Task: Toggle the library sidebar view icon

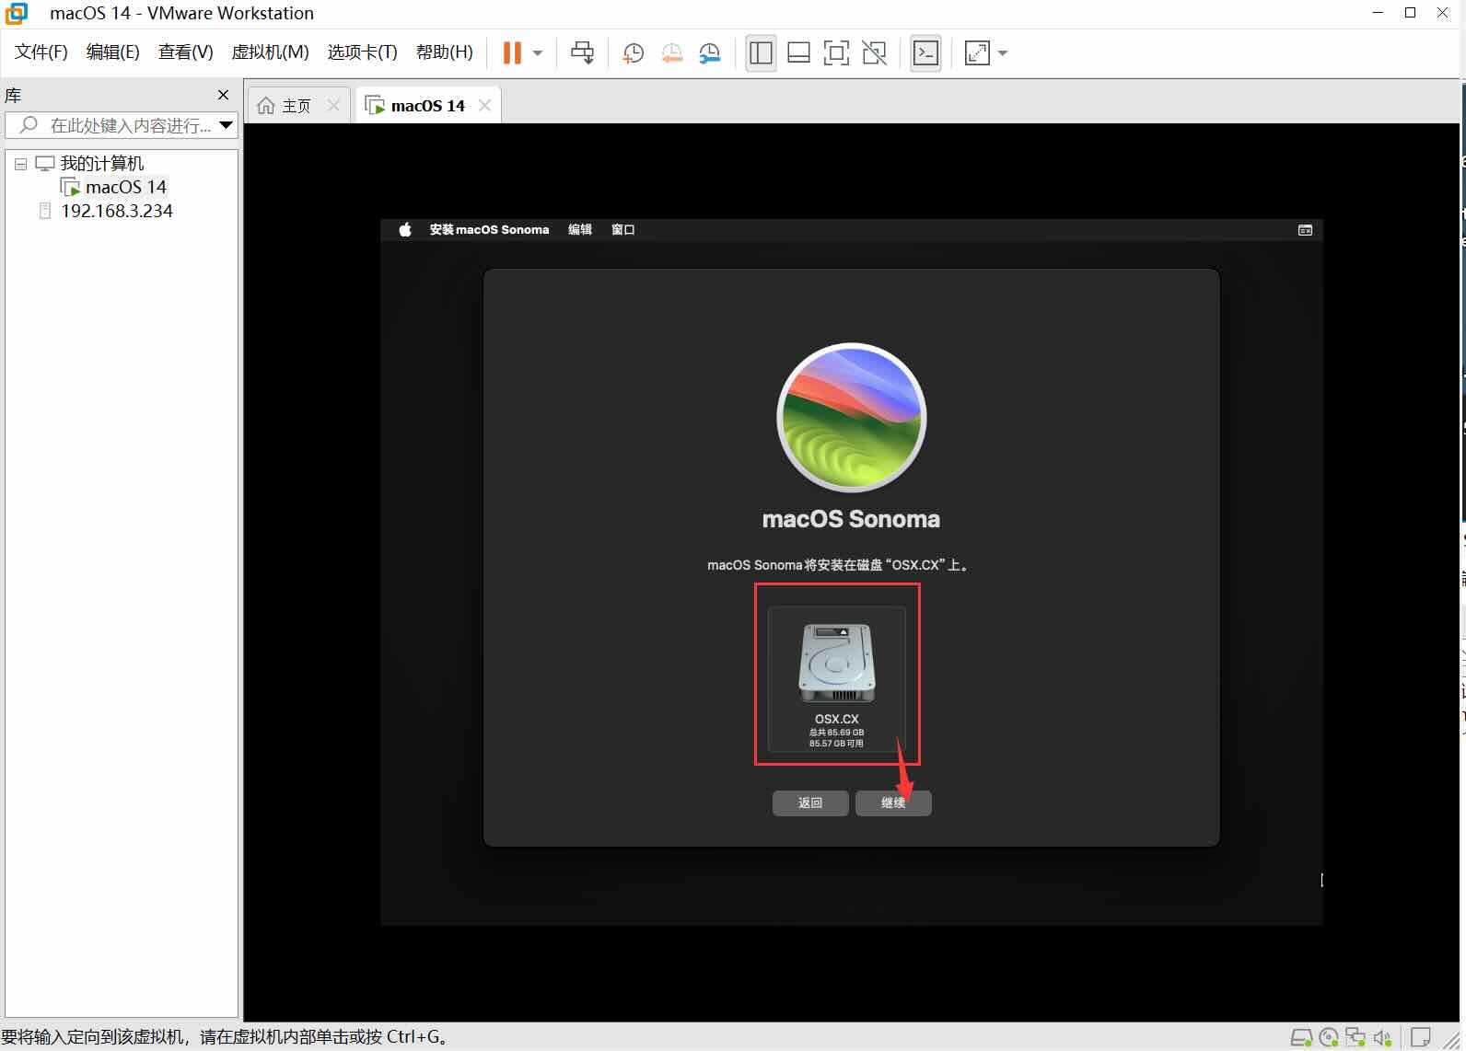Action: (x=761, y=52)
